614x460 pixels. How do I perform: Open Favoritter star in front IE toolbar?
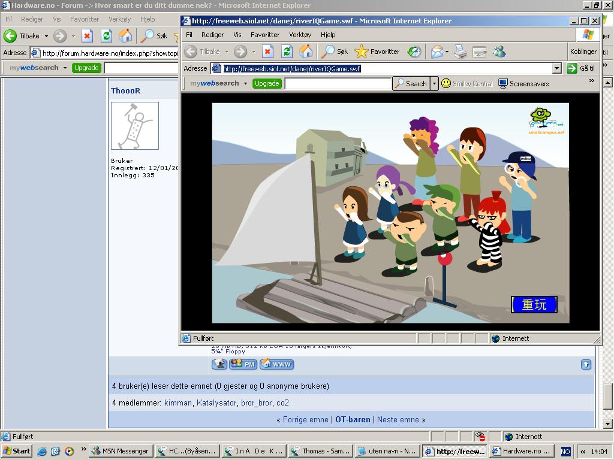pyautogui.click(x=377, y=52)
